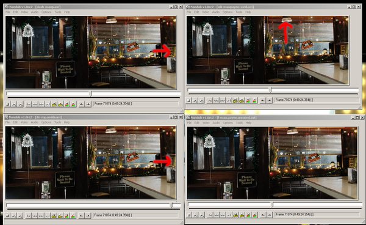Viewport: 366px width, 225px height.
Task: Go to previous keyframe in bottom-right window
Action: tap(235, 215)
